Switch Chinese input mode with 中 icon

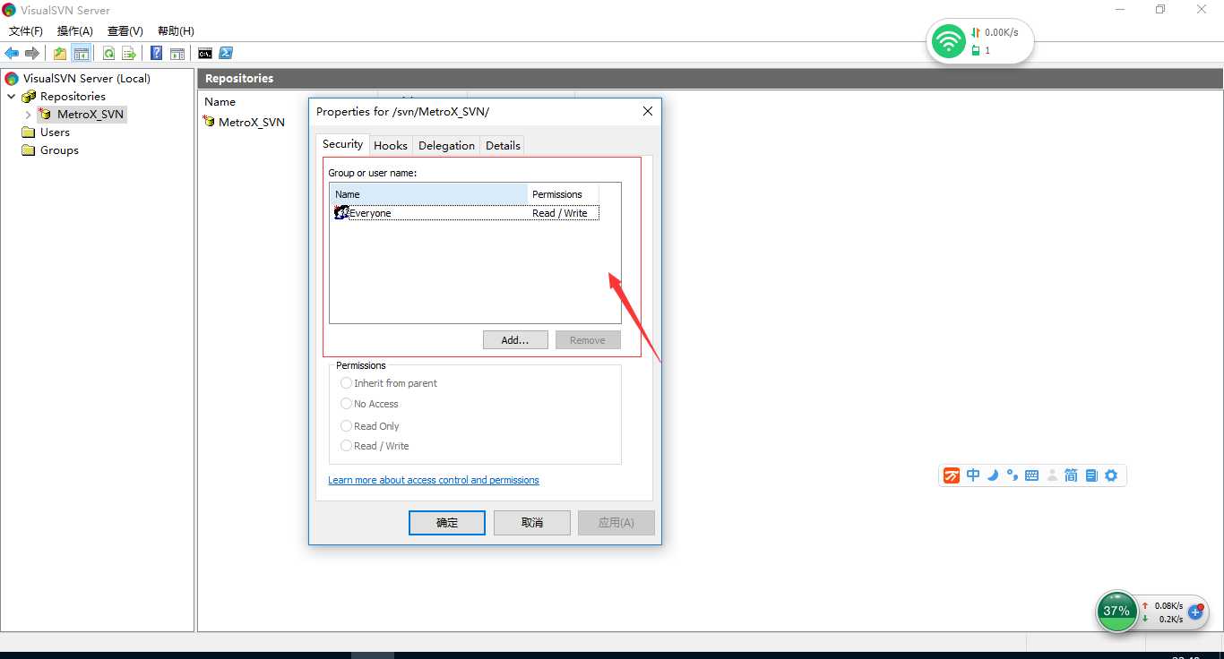(x=973, y=475)
